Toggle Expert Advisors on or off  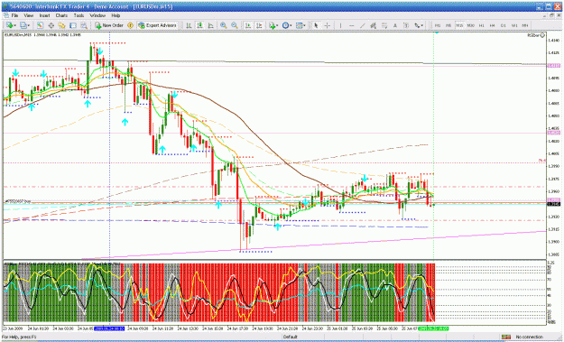pyautogui.click(x=157, y=25)
